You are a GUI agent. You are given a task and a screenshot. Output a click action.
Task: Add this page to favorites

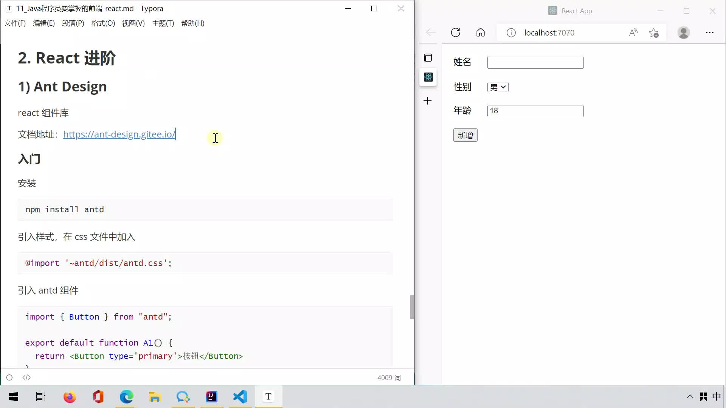(654, 33)
